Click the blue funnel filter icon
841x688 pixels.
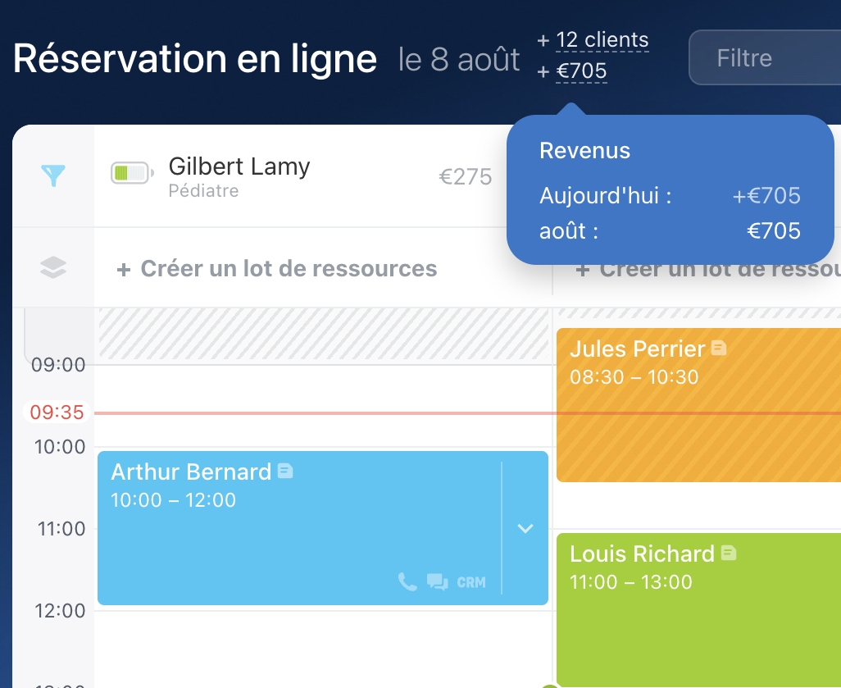click(53, 175)
